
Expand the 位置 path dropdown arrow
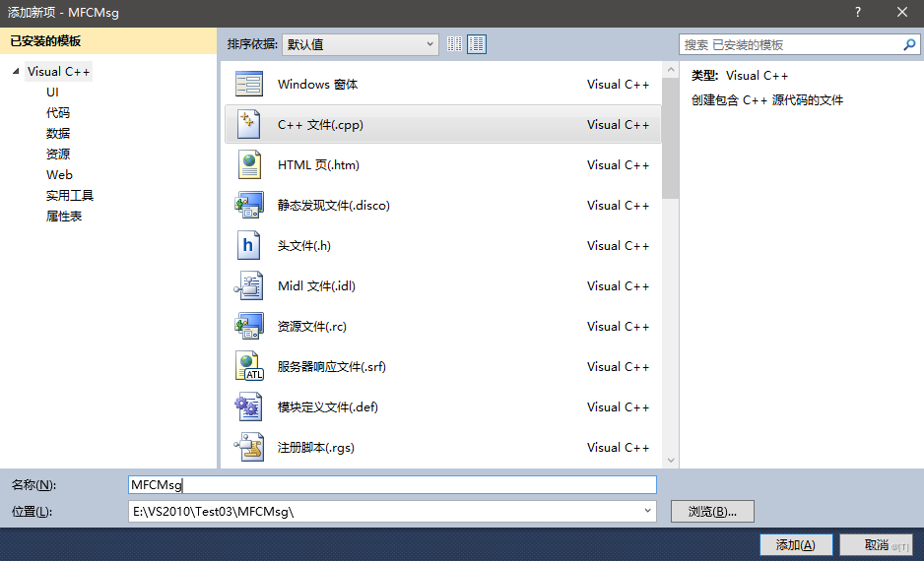[647, 511]
